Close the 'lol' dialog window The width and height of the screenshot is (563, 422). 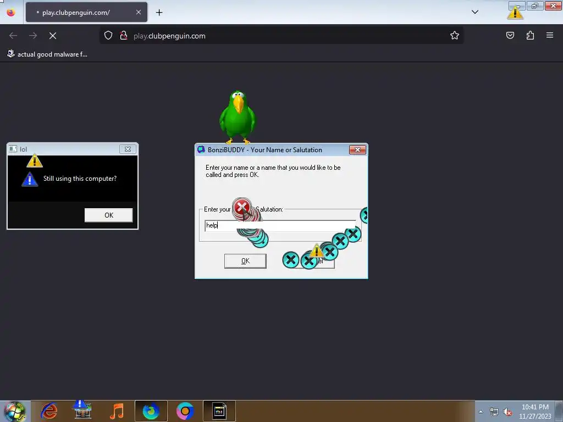(128, 149)
